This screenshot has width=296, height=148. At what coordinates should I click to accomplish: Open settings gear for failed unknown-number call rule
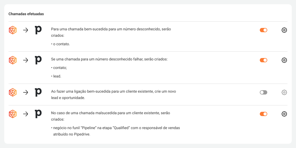284,60
